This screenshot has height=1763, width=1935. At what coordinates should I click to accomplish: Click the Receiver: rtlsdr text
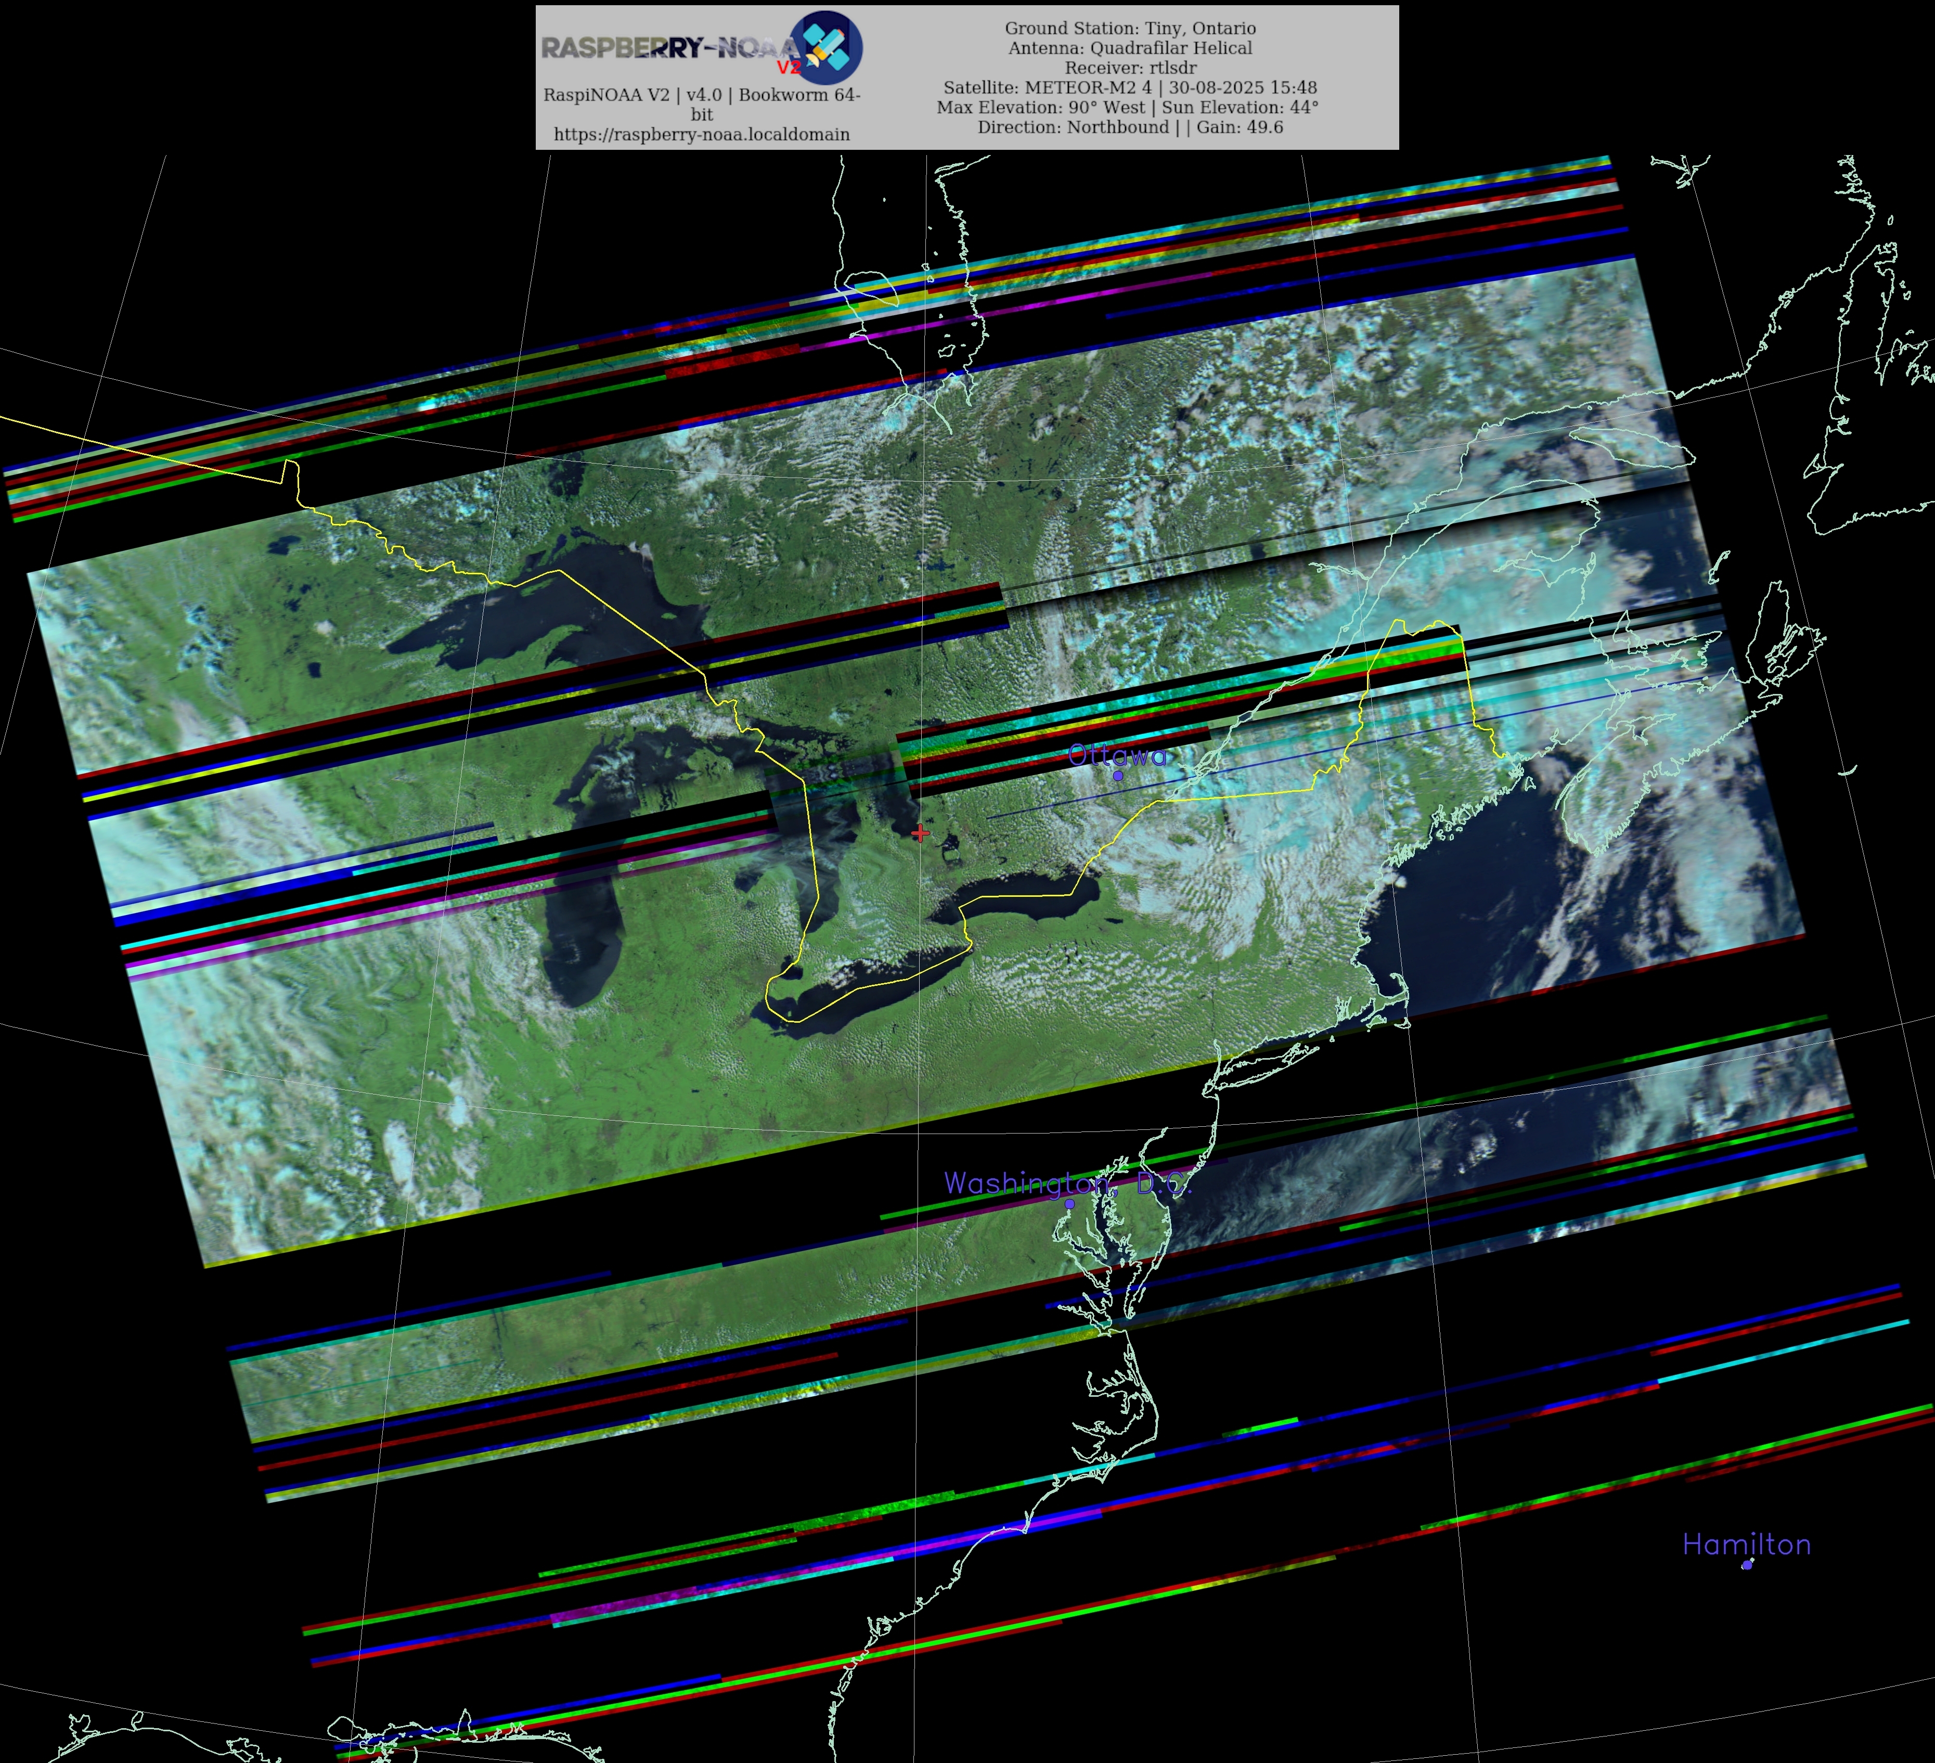[x=1130, y=68]
